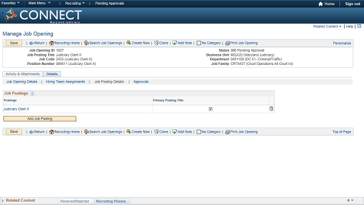Click the Search Job Openings icon in bottom toolbar

(86, 132)
